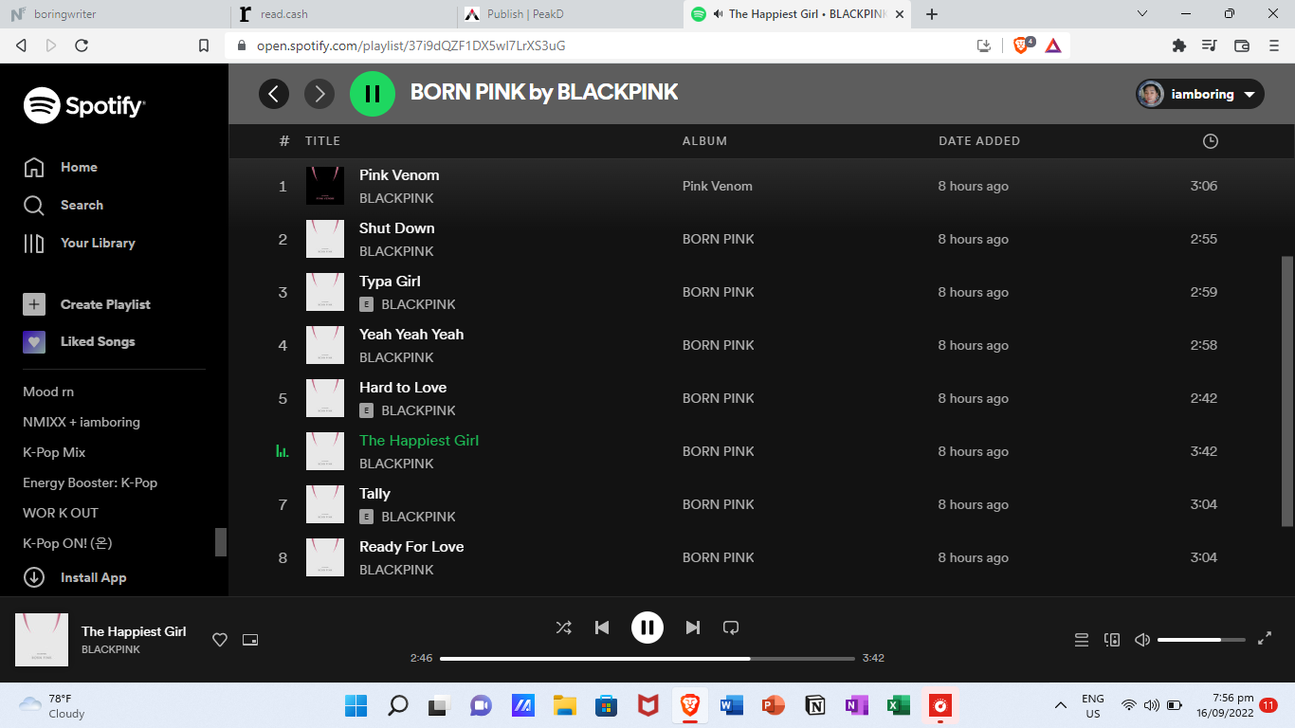The height and width of the screenshot is (728, 1295).
Task: Sort tracks by duration clock icon
Action: click(x=1210, y=141)
